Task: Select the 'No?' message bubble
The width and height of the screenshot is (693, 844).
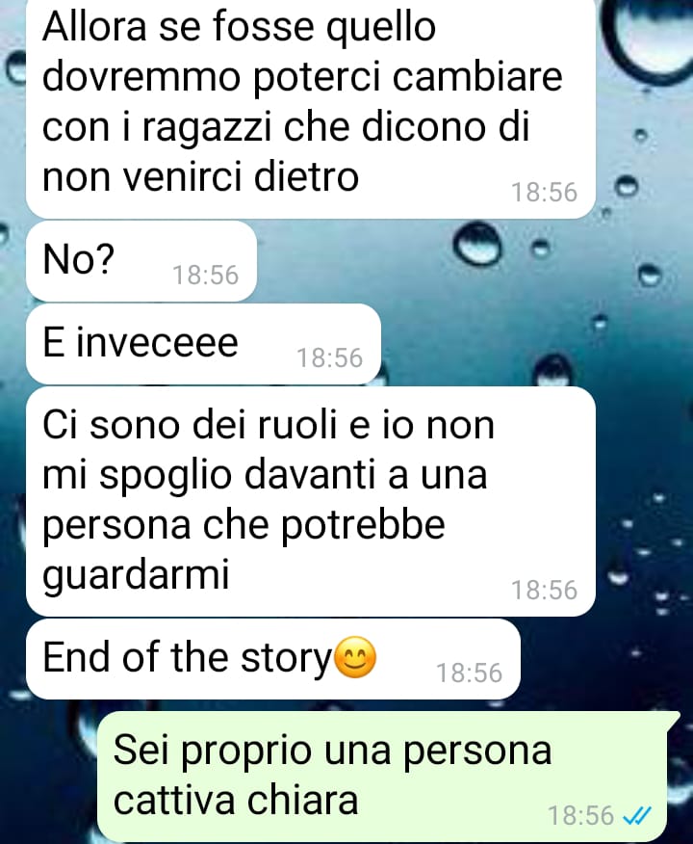Action: (141, 261)
